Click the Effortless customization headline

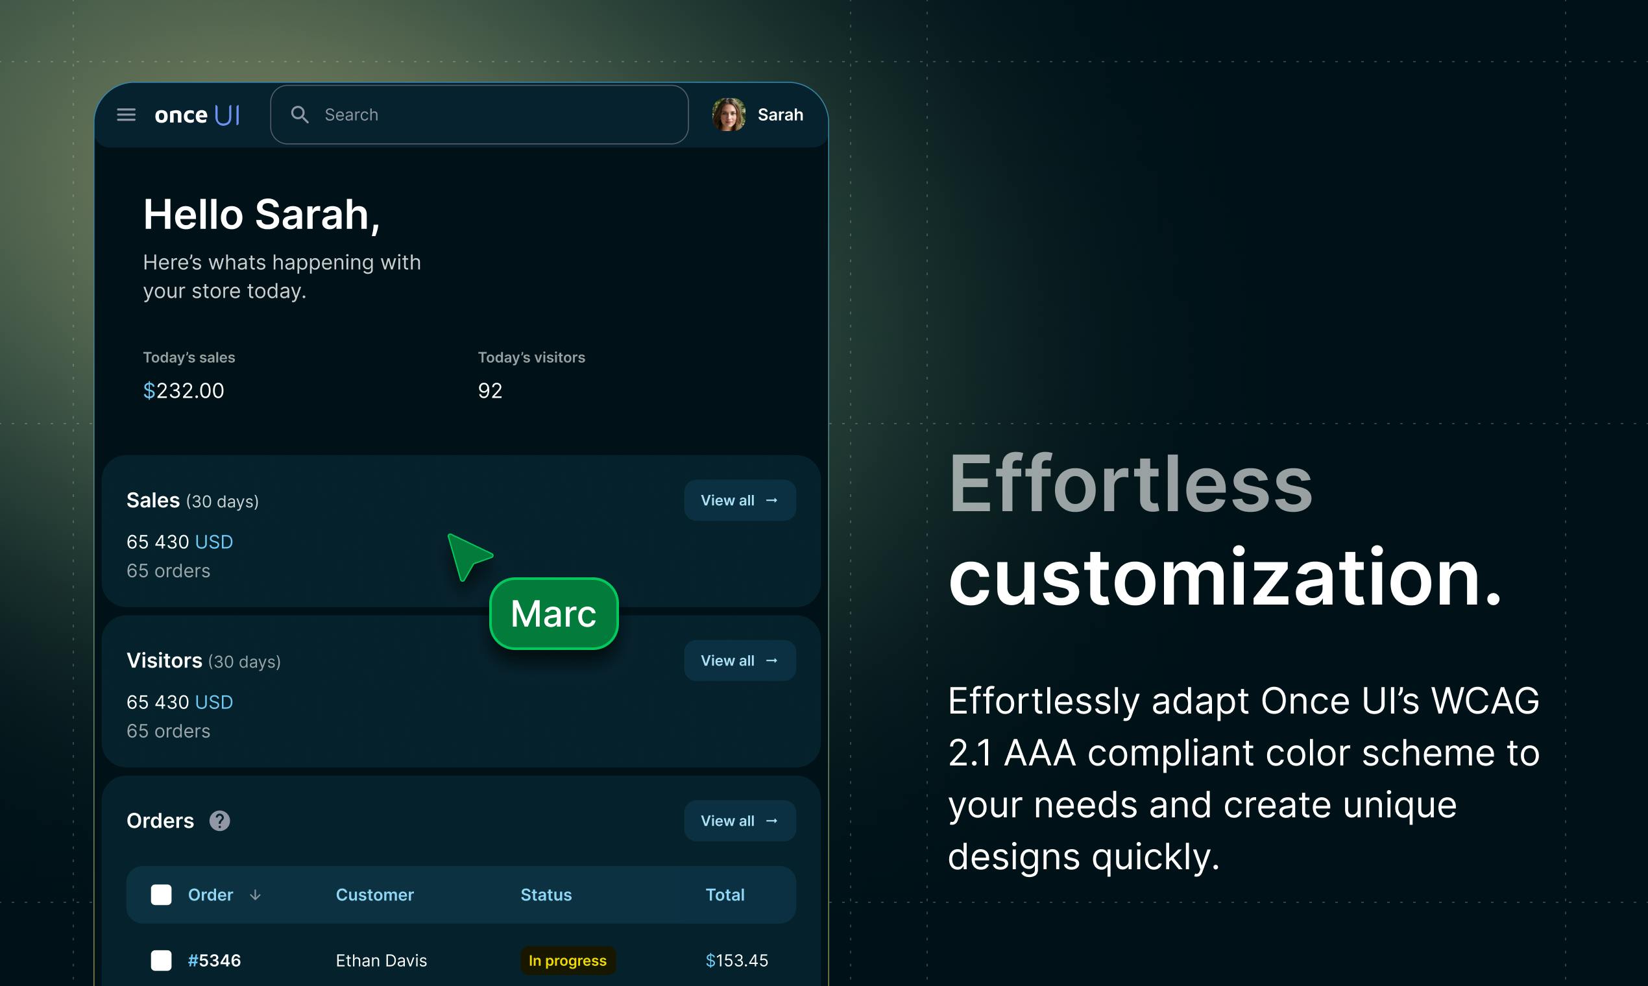(1224, 529)
